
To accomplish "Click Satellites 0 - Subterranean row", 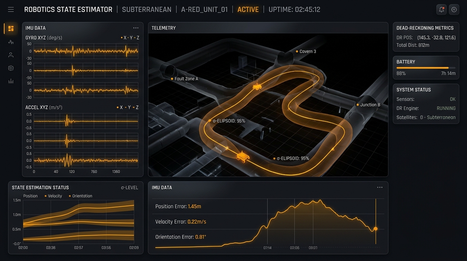I will pos(426,117).
